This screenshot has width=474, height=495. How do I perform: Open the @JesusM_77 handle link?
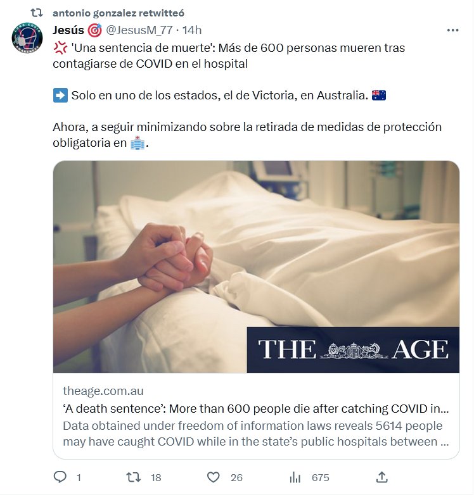click(x=139, y=30)
